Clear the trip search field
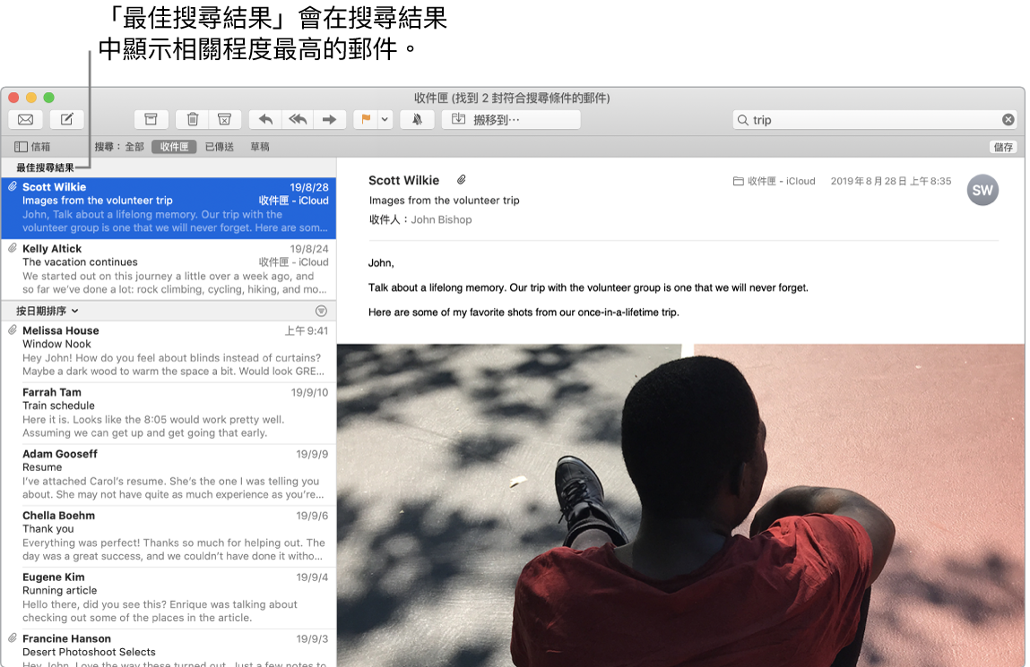The image size is (1030, 667). [x=1008, y=119]
